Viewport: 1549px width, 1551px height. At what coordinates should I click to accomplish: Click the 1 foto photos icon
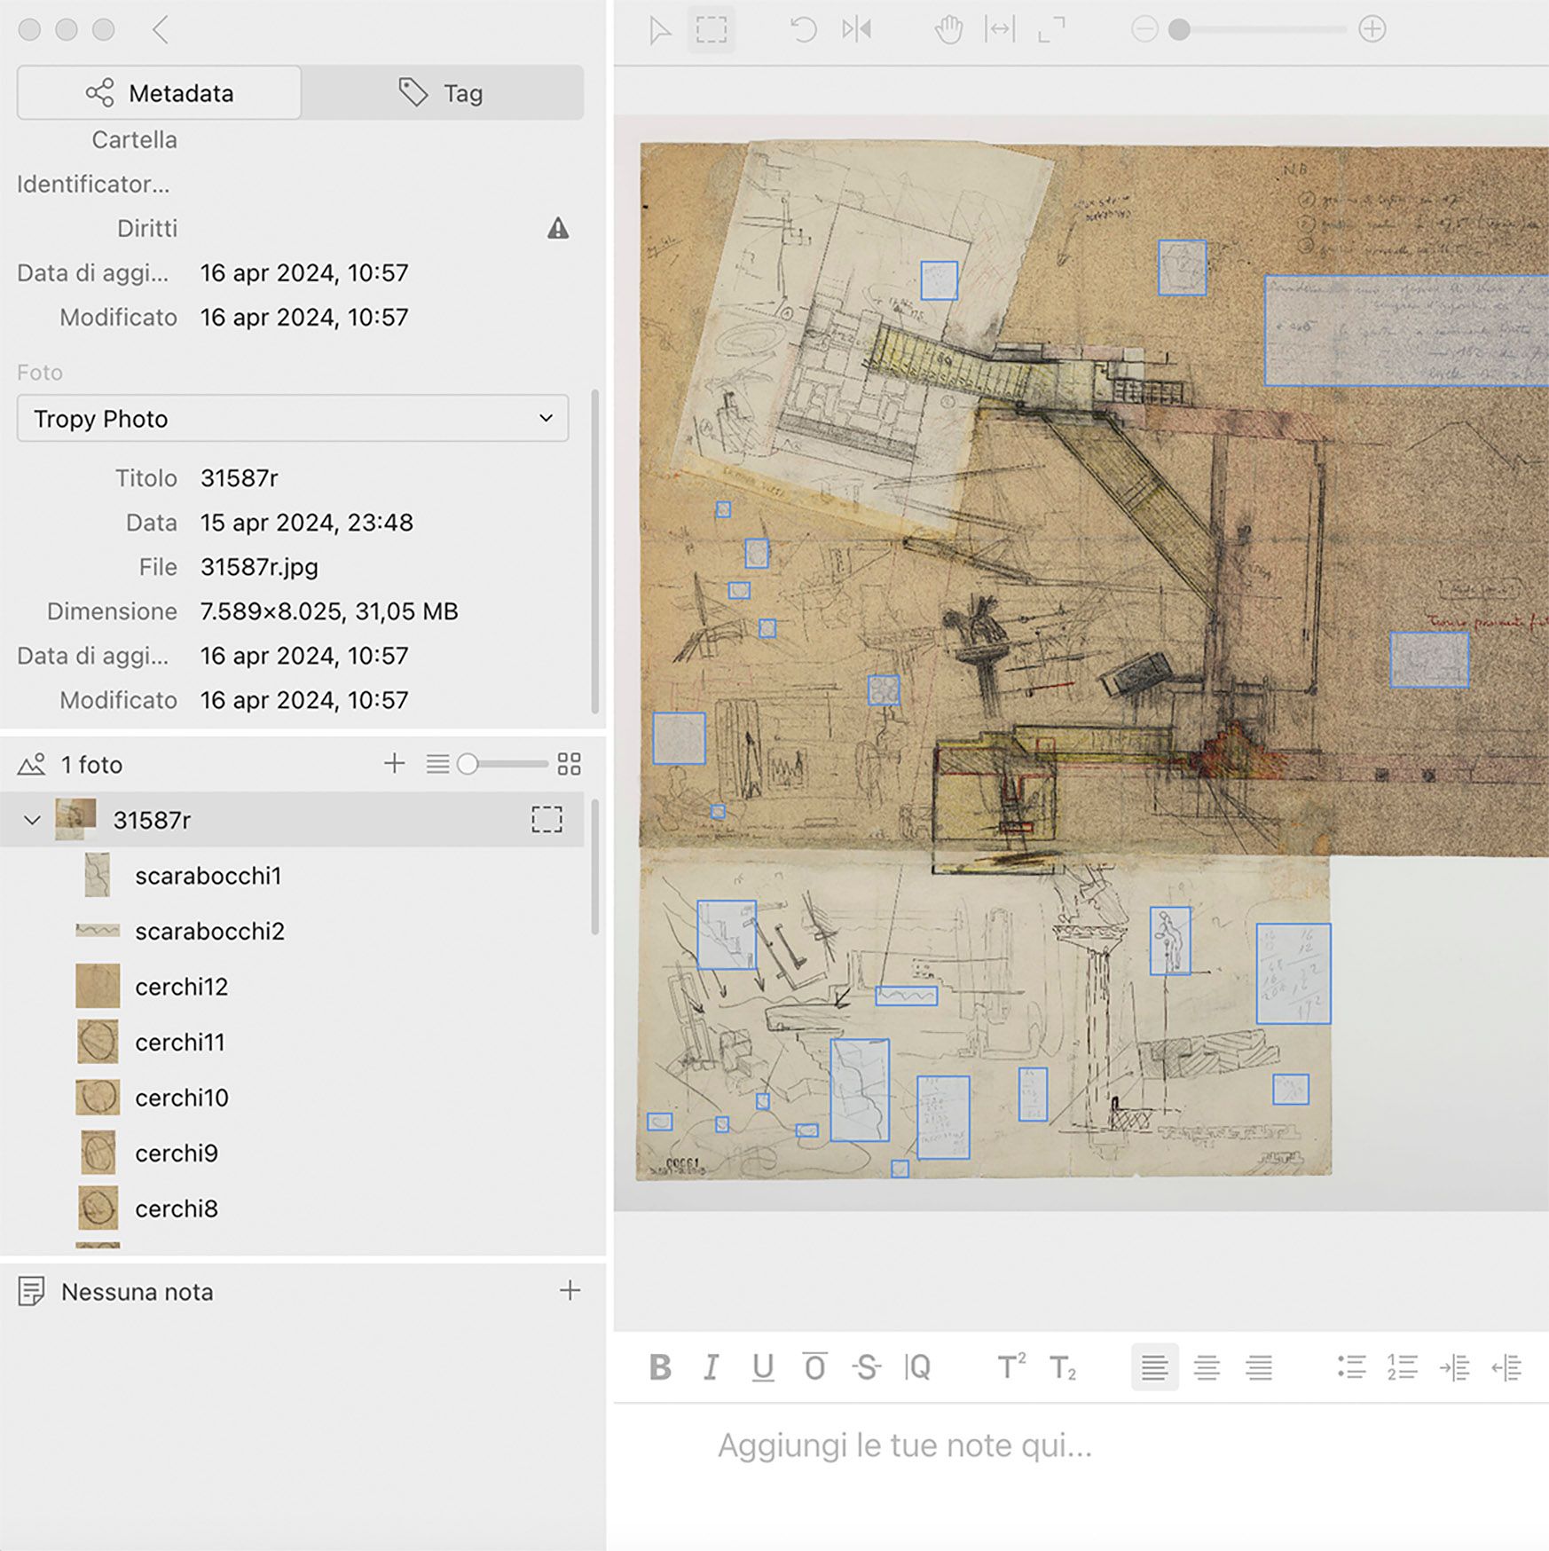coord(32,764)
